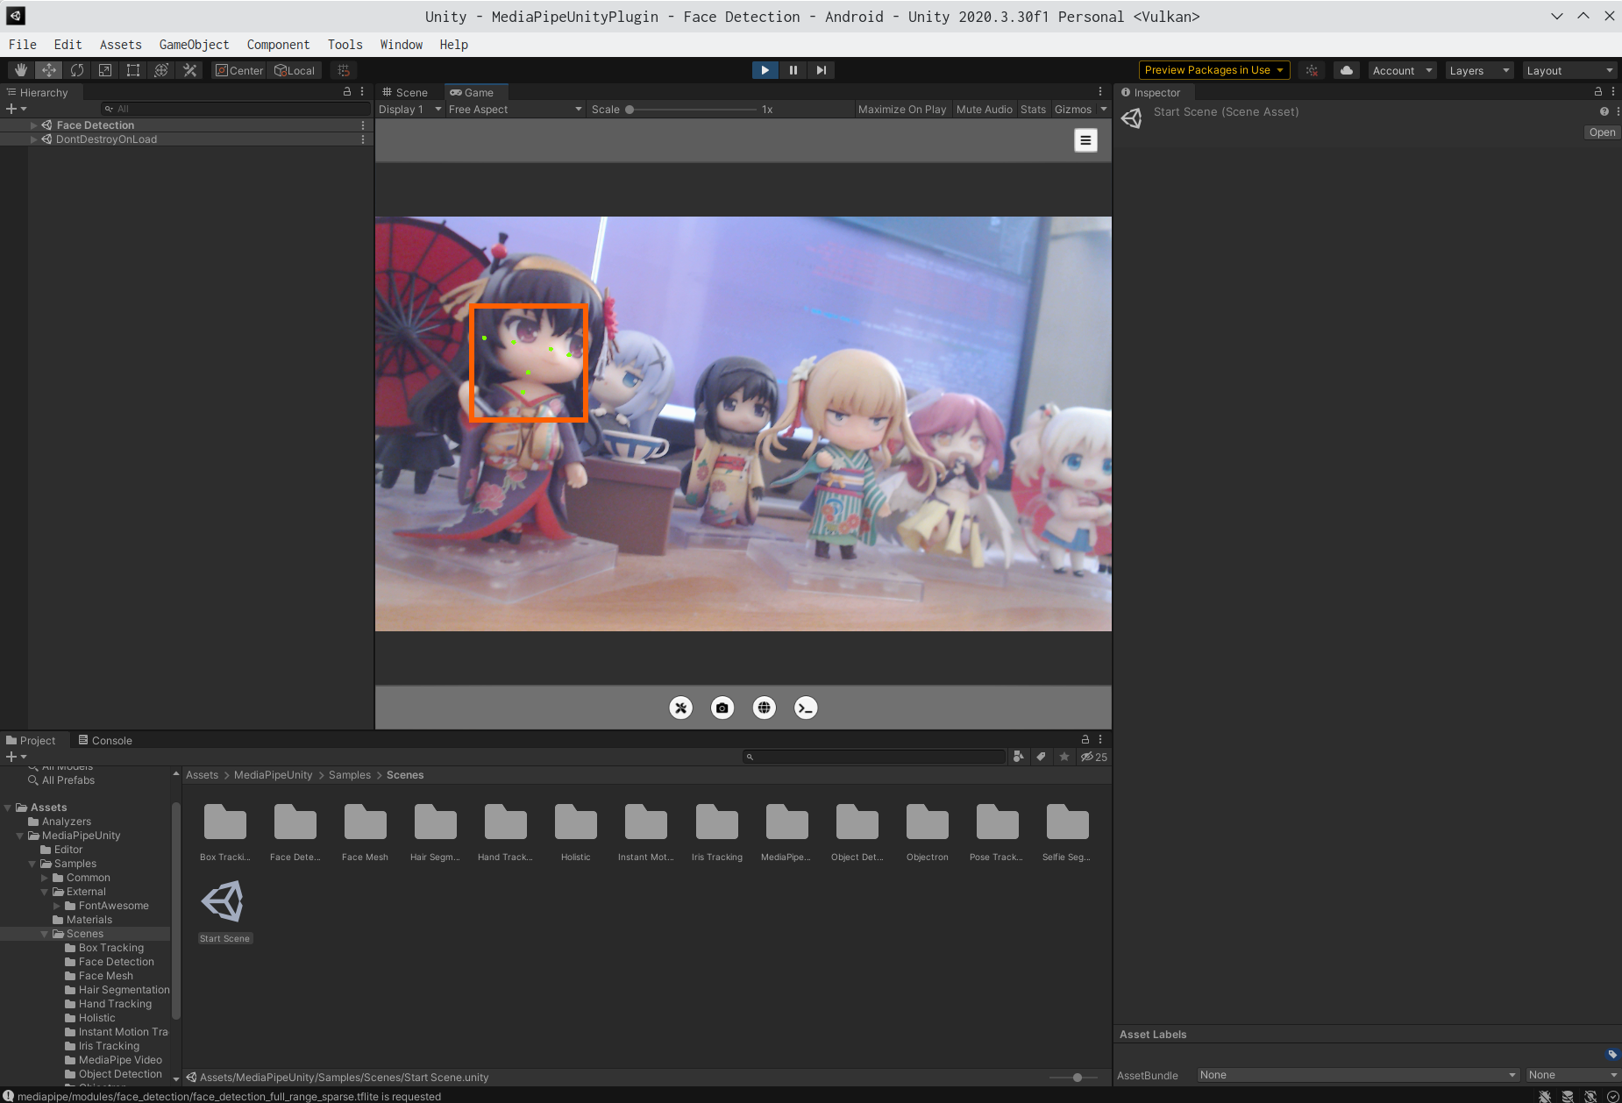Click Gizmos button

tap(1073, 110)
